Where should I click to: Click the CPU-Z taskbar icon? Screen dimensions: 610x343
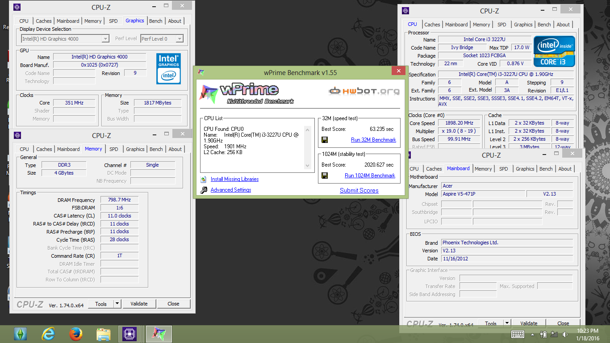tap(130, 334)
